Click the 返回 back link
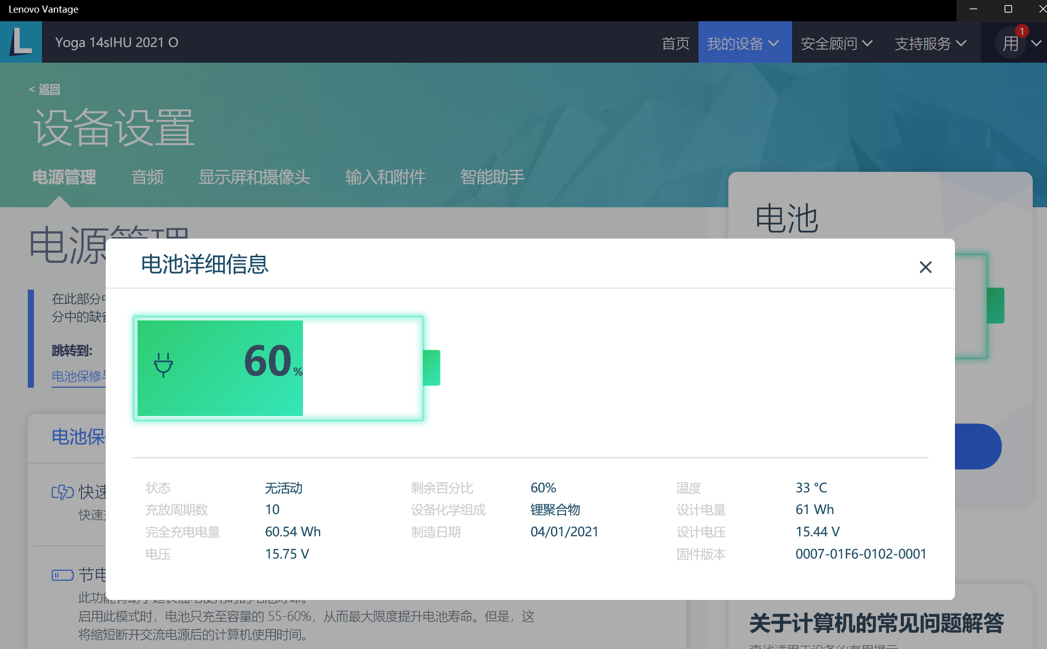1047x649 pixels. pos(49,89)
